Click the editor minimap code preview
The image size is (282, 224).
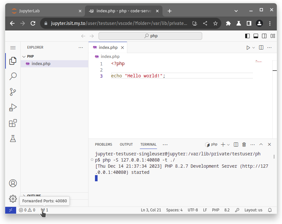[x=258, y=61]
